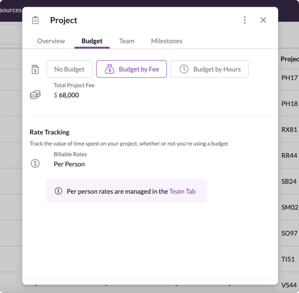Select the Budget by Hours option
Viewport: 299px width, 293px height.
coord(209,69)
